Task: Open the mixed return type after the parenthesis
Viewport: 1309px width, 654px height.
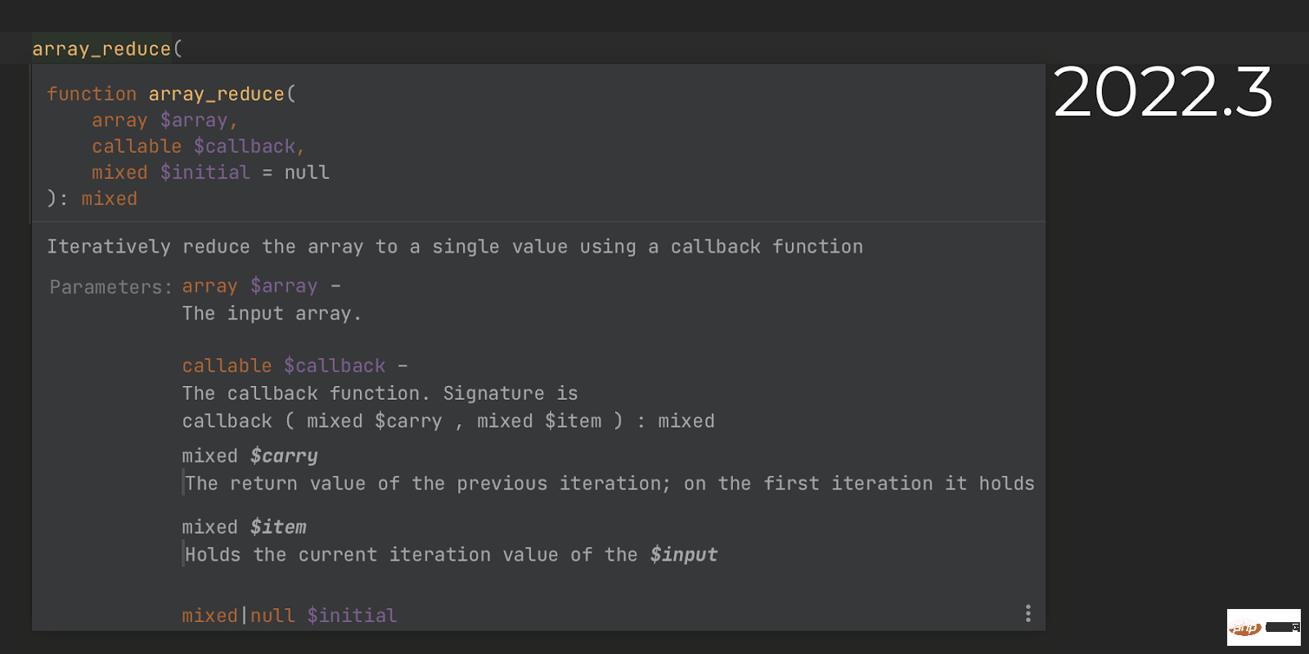Action: pyautogui.click(x=109, y=198)
